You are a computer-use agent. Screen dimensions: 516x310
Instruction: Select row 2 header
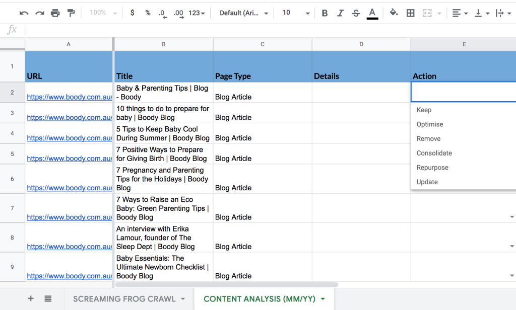click(x=12, y=93)
